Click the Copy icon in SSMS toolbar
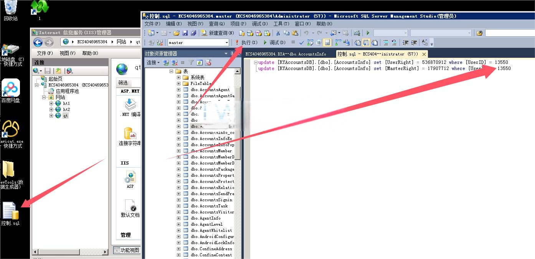This screenshot has width=535, height=259. coord(286,33)
